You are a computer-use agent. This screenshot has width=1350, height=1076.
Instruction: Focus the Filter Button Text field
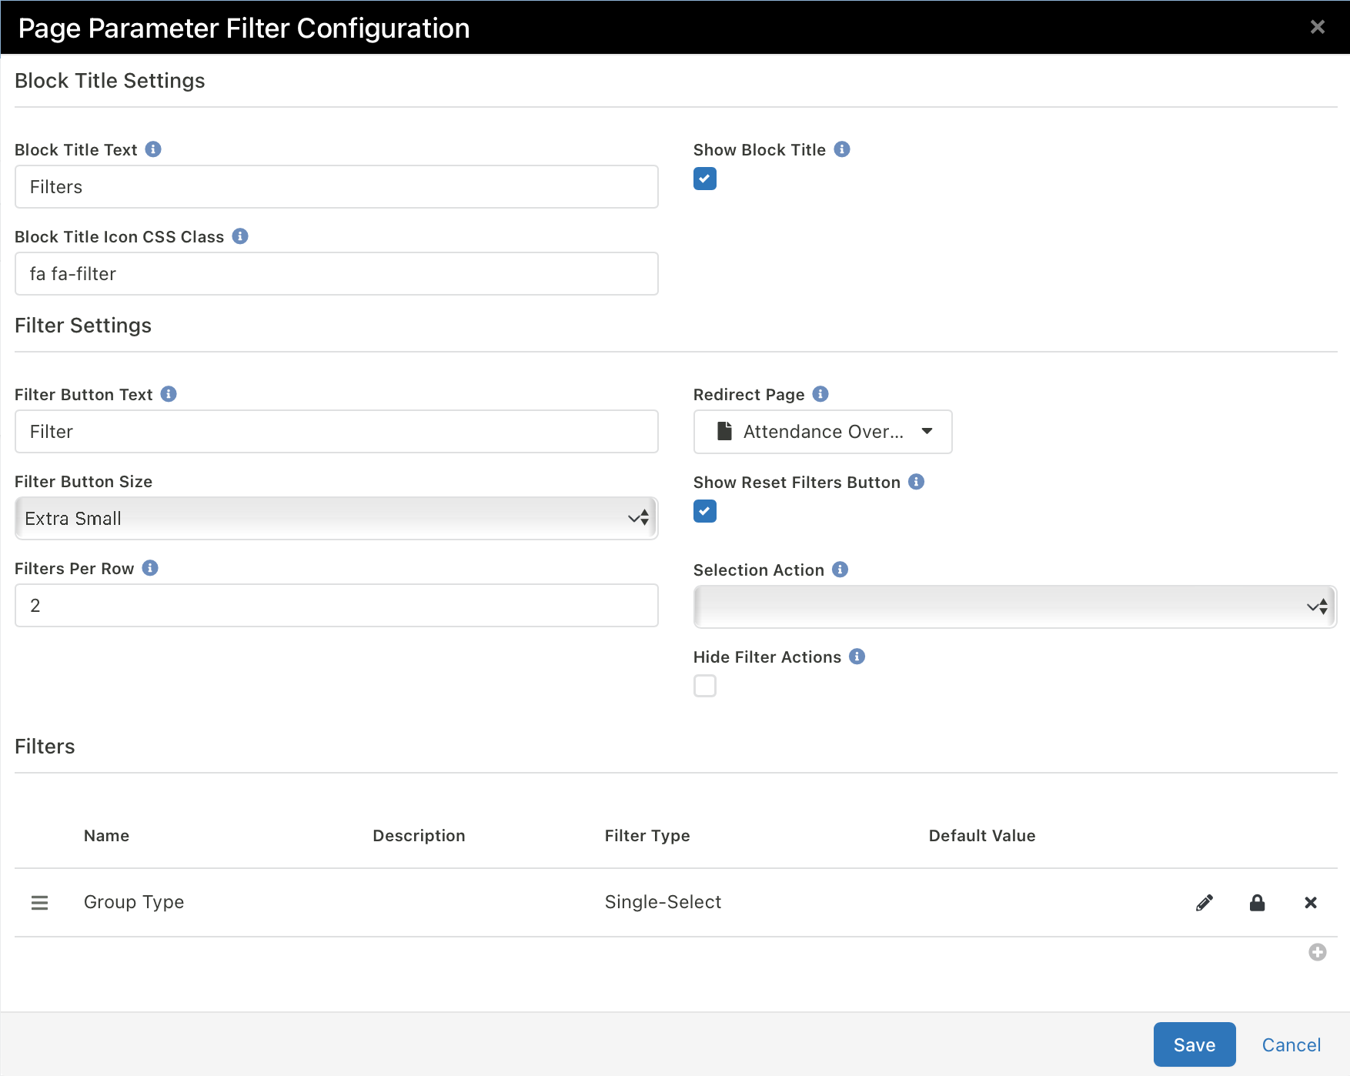[336, 431]
